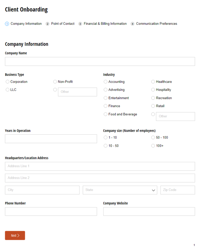This screenshot has height=252, width=200.
Task: Click the step 2 Point of Contact number icon
Action: (47, 24)
